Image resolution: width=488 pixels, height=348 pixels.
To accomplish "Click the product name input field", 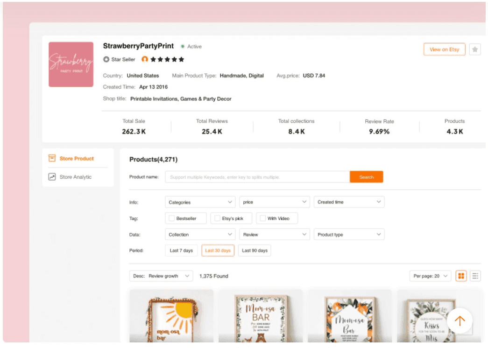I will tap(257, 177).
